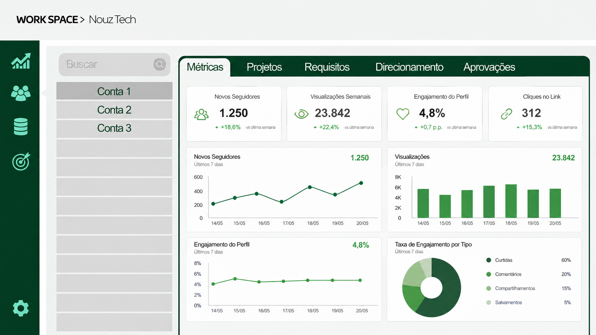Click the +22,4% change value
596x335 pixels.
coord(329,127)
